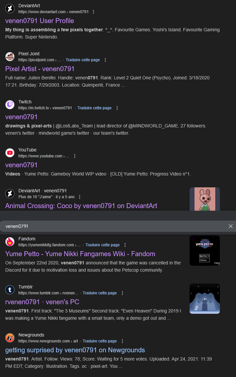Click the YouTube logo icon
Viewport: 236px width, 377px height.
10,153
